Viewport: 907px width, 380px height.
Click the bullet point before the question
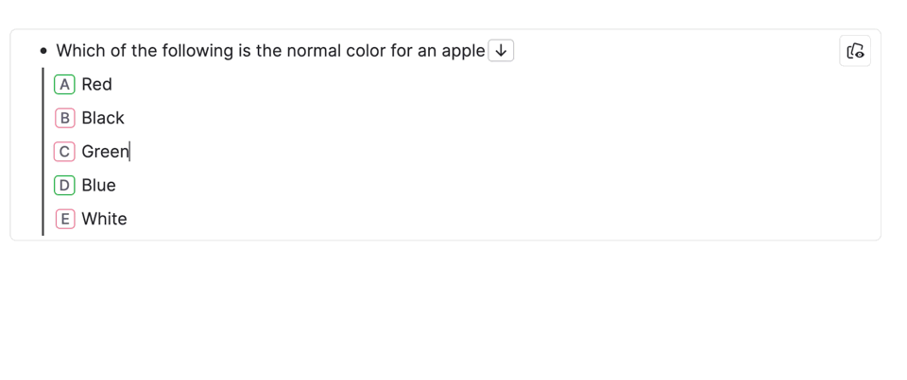(x=43, y=51)
